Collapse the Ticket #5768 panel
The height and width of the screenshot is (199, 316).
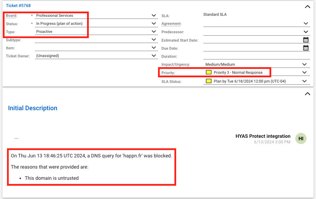pos(307,6)
